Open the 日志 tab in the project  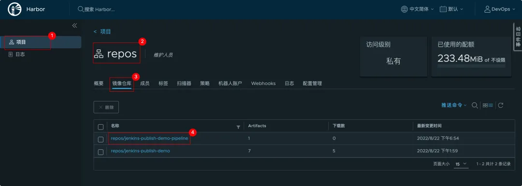[290, 84]
